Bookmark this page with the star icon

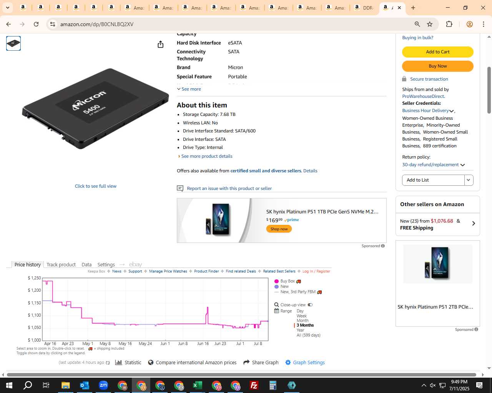[430, 24]
